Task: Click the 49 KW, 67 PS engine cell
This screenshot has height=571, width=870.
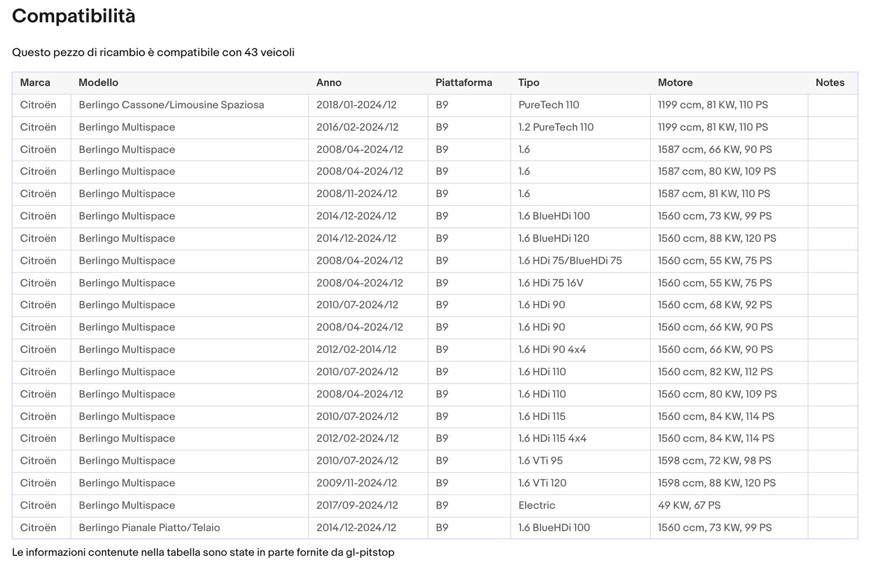Action: coord(689,505)
